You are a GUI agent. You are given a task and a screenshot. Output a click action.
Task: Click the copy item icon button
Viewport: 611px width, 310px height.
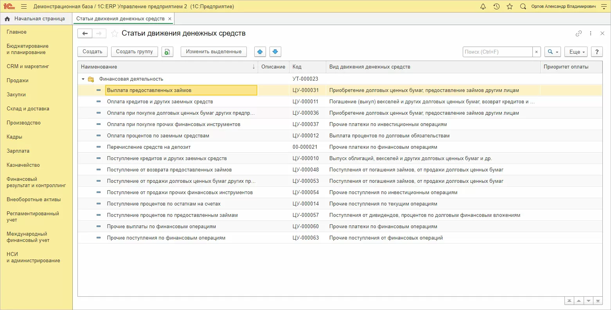[x=167, y=52]
